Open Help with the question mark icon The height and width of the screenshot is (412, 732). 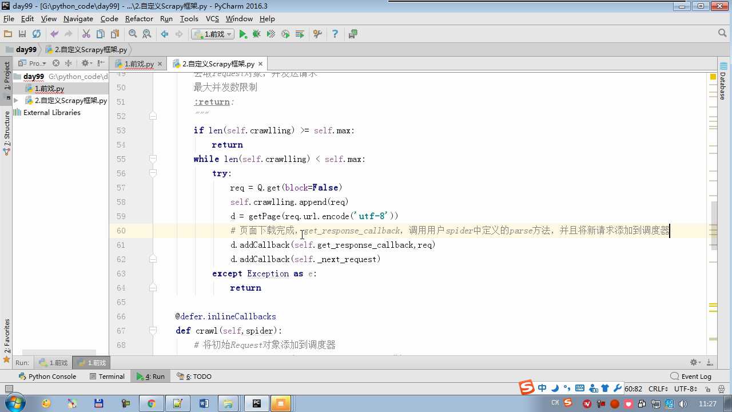(335, 34)
